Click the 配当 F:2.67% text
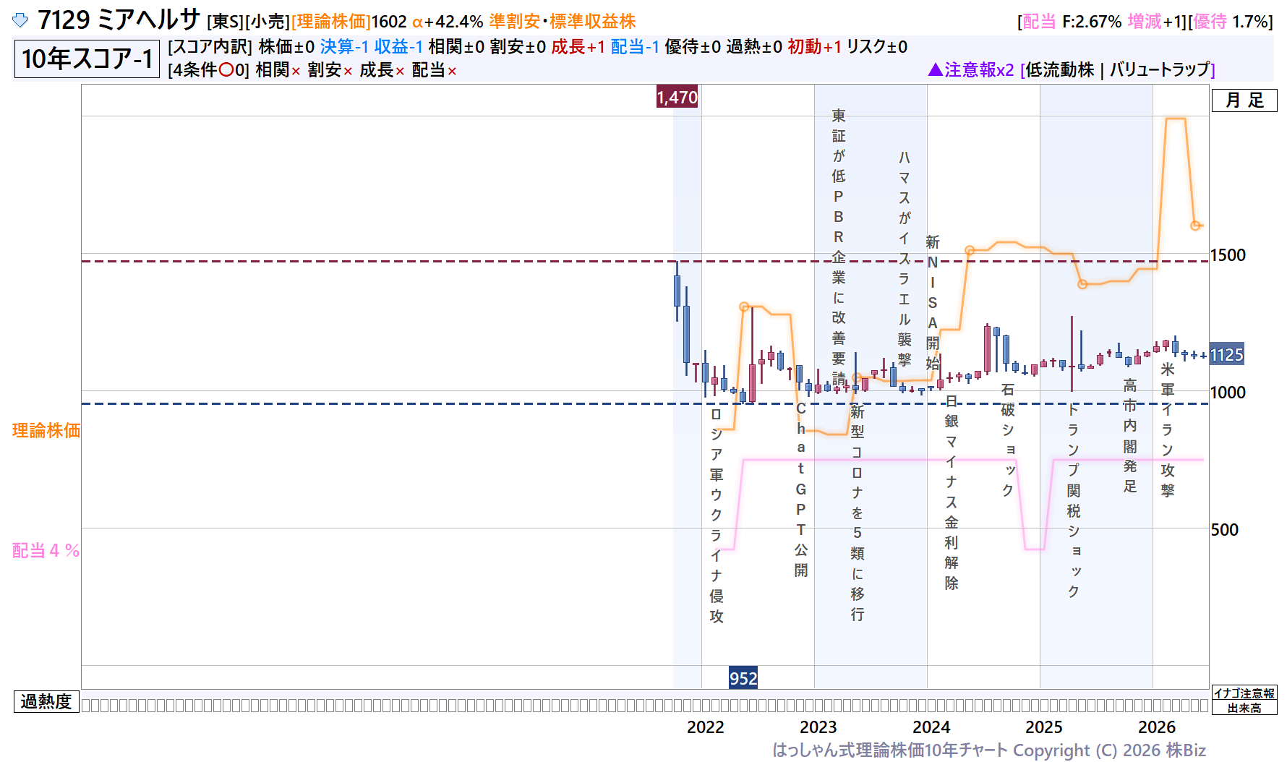The height and width of the screenshot is (762, 1287). pyautogui.click(x=1072, y=22)
